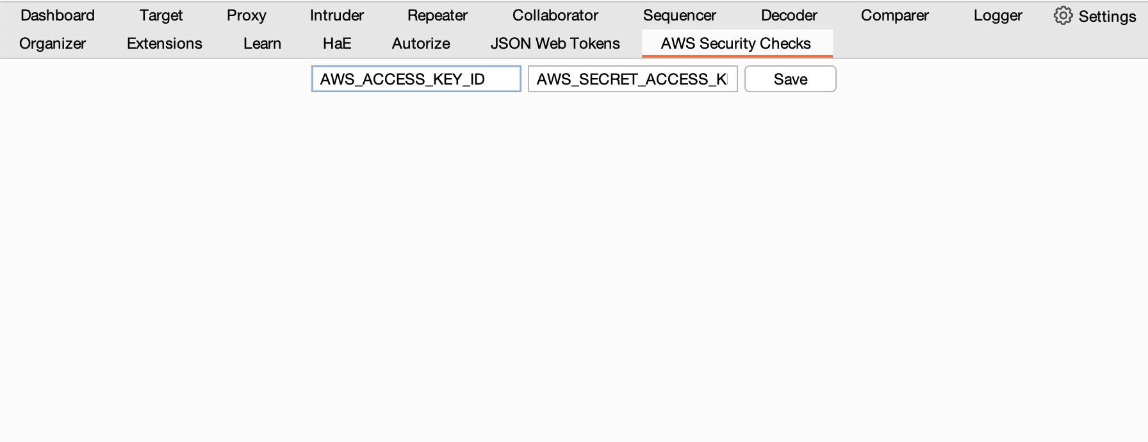1148x442 pixels.
Task: Switch to the Comparer tab
Action: pos(894,15)
